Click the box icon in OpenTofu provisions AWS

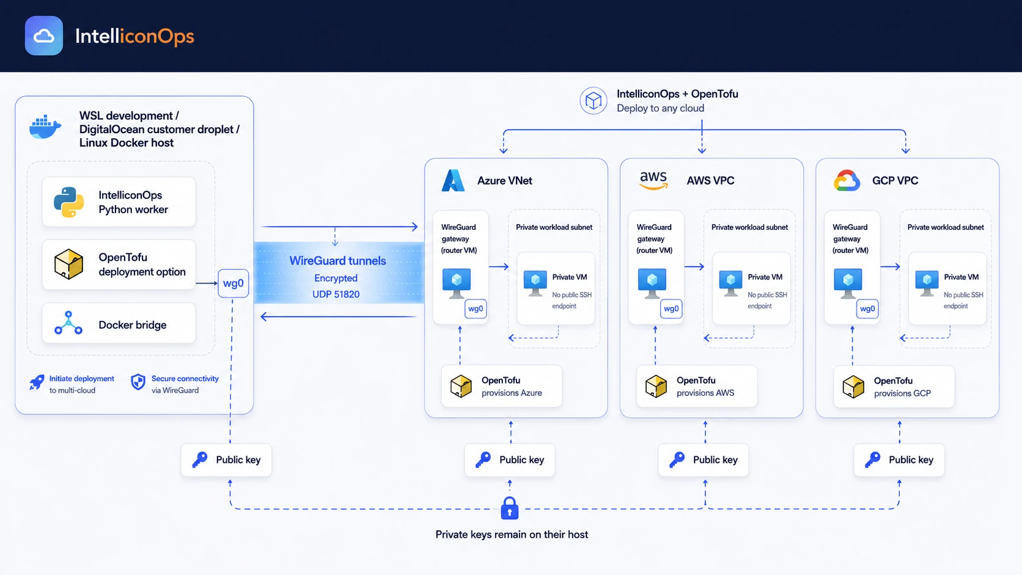coord(656,386)
